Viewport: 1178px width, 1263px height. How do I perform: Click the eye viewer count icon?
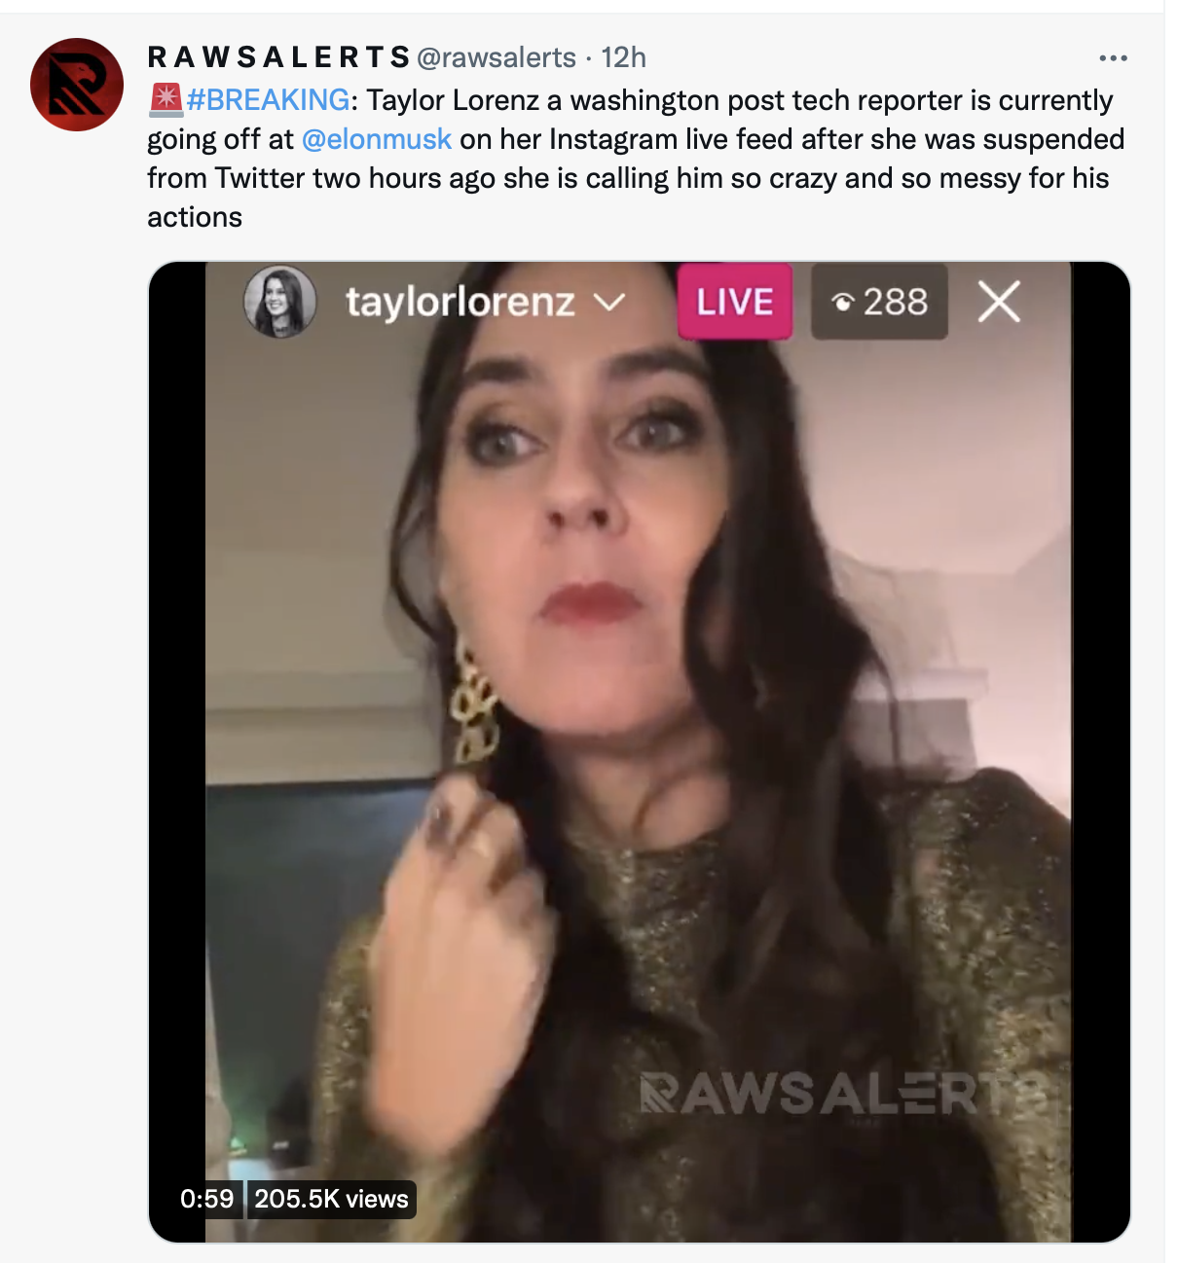(x=843, y=303)
